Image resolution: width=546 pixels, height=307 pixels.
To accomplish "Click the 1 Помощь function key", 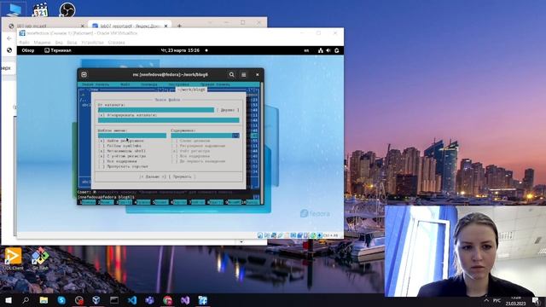I will pyautogui.click(x=87, y=202).
